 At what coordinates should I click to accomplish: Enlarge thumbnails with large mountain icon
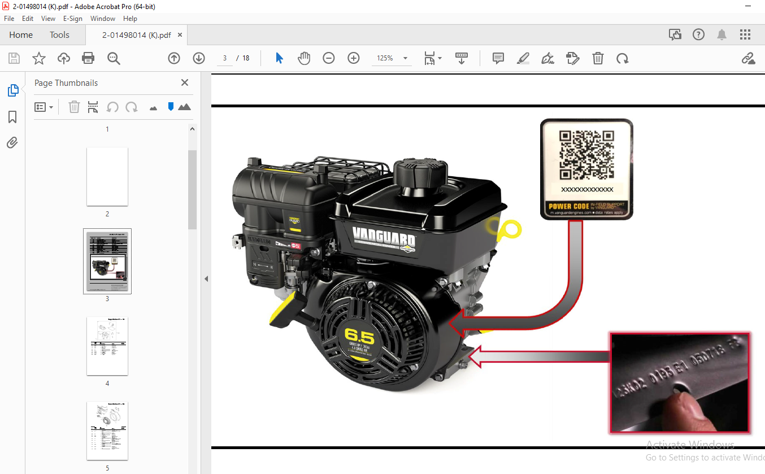point(184,107)
